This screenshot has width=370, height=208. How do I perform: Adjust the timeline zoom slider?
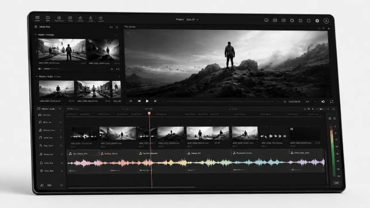(320, 109)
